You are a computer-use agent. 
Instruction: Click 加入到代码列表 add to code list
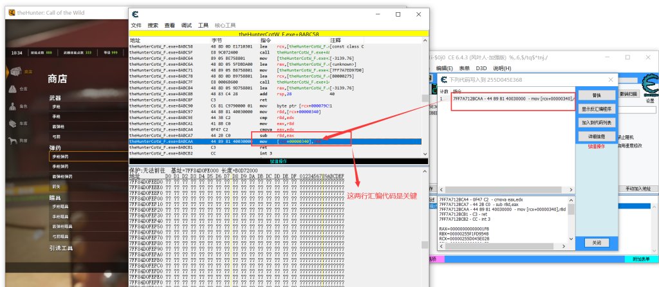pos(596,122)
